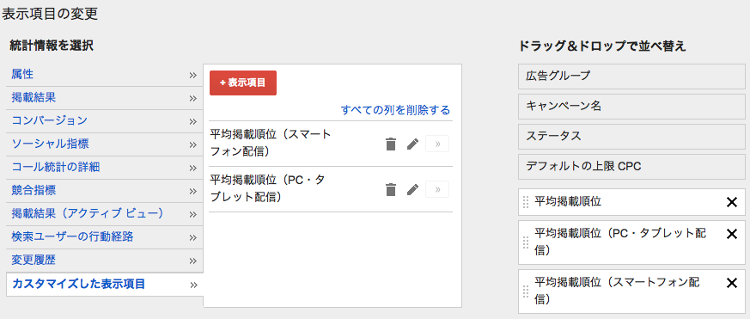This screenshot has width=750, height=319.
Task: Select the 競合指標 category
Action: coord(104,191)
